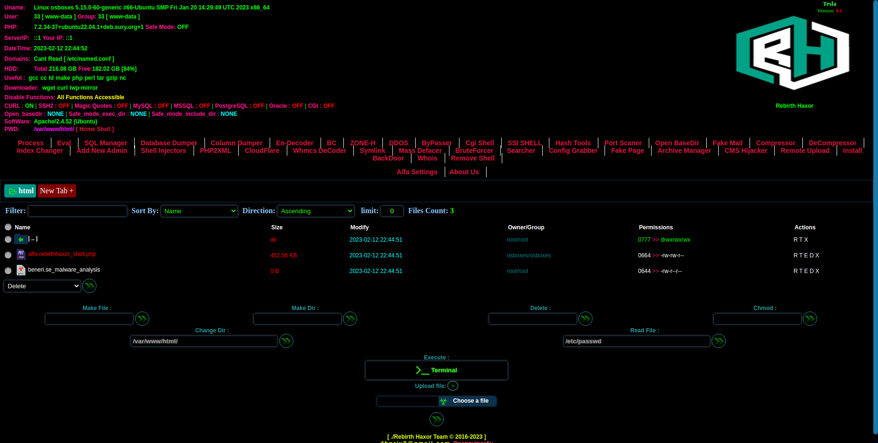
Task: Click the go arrow beside the Delete field
Action: [x=585, y=319]
